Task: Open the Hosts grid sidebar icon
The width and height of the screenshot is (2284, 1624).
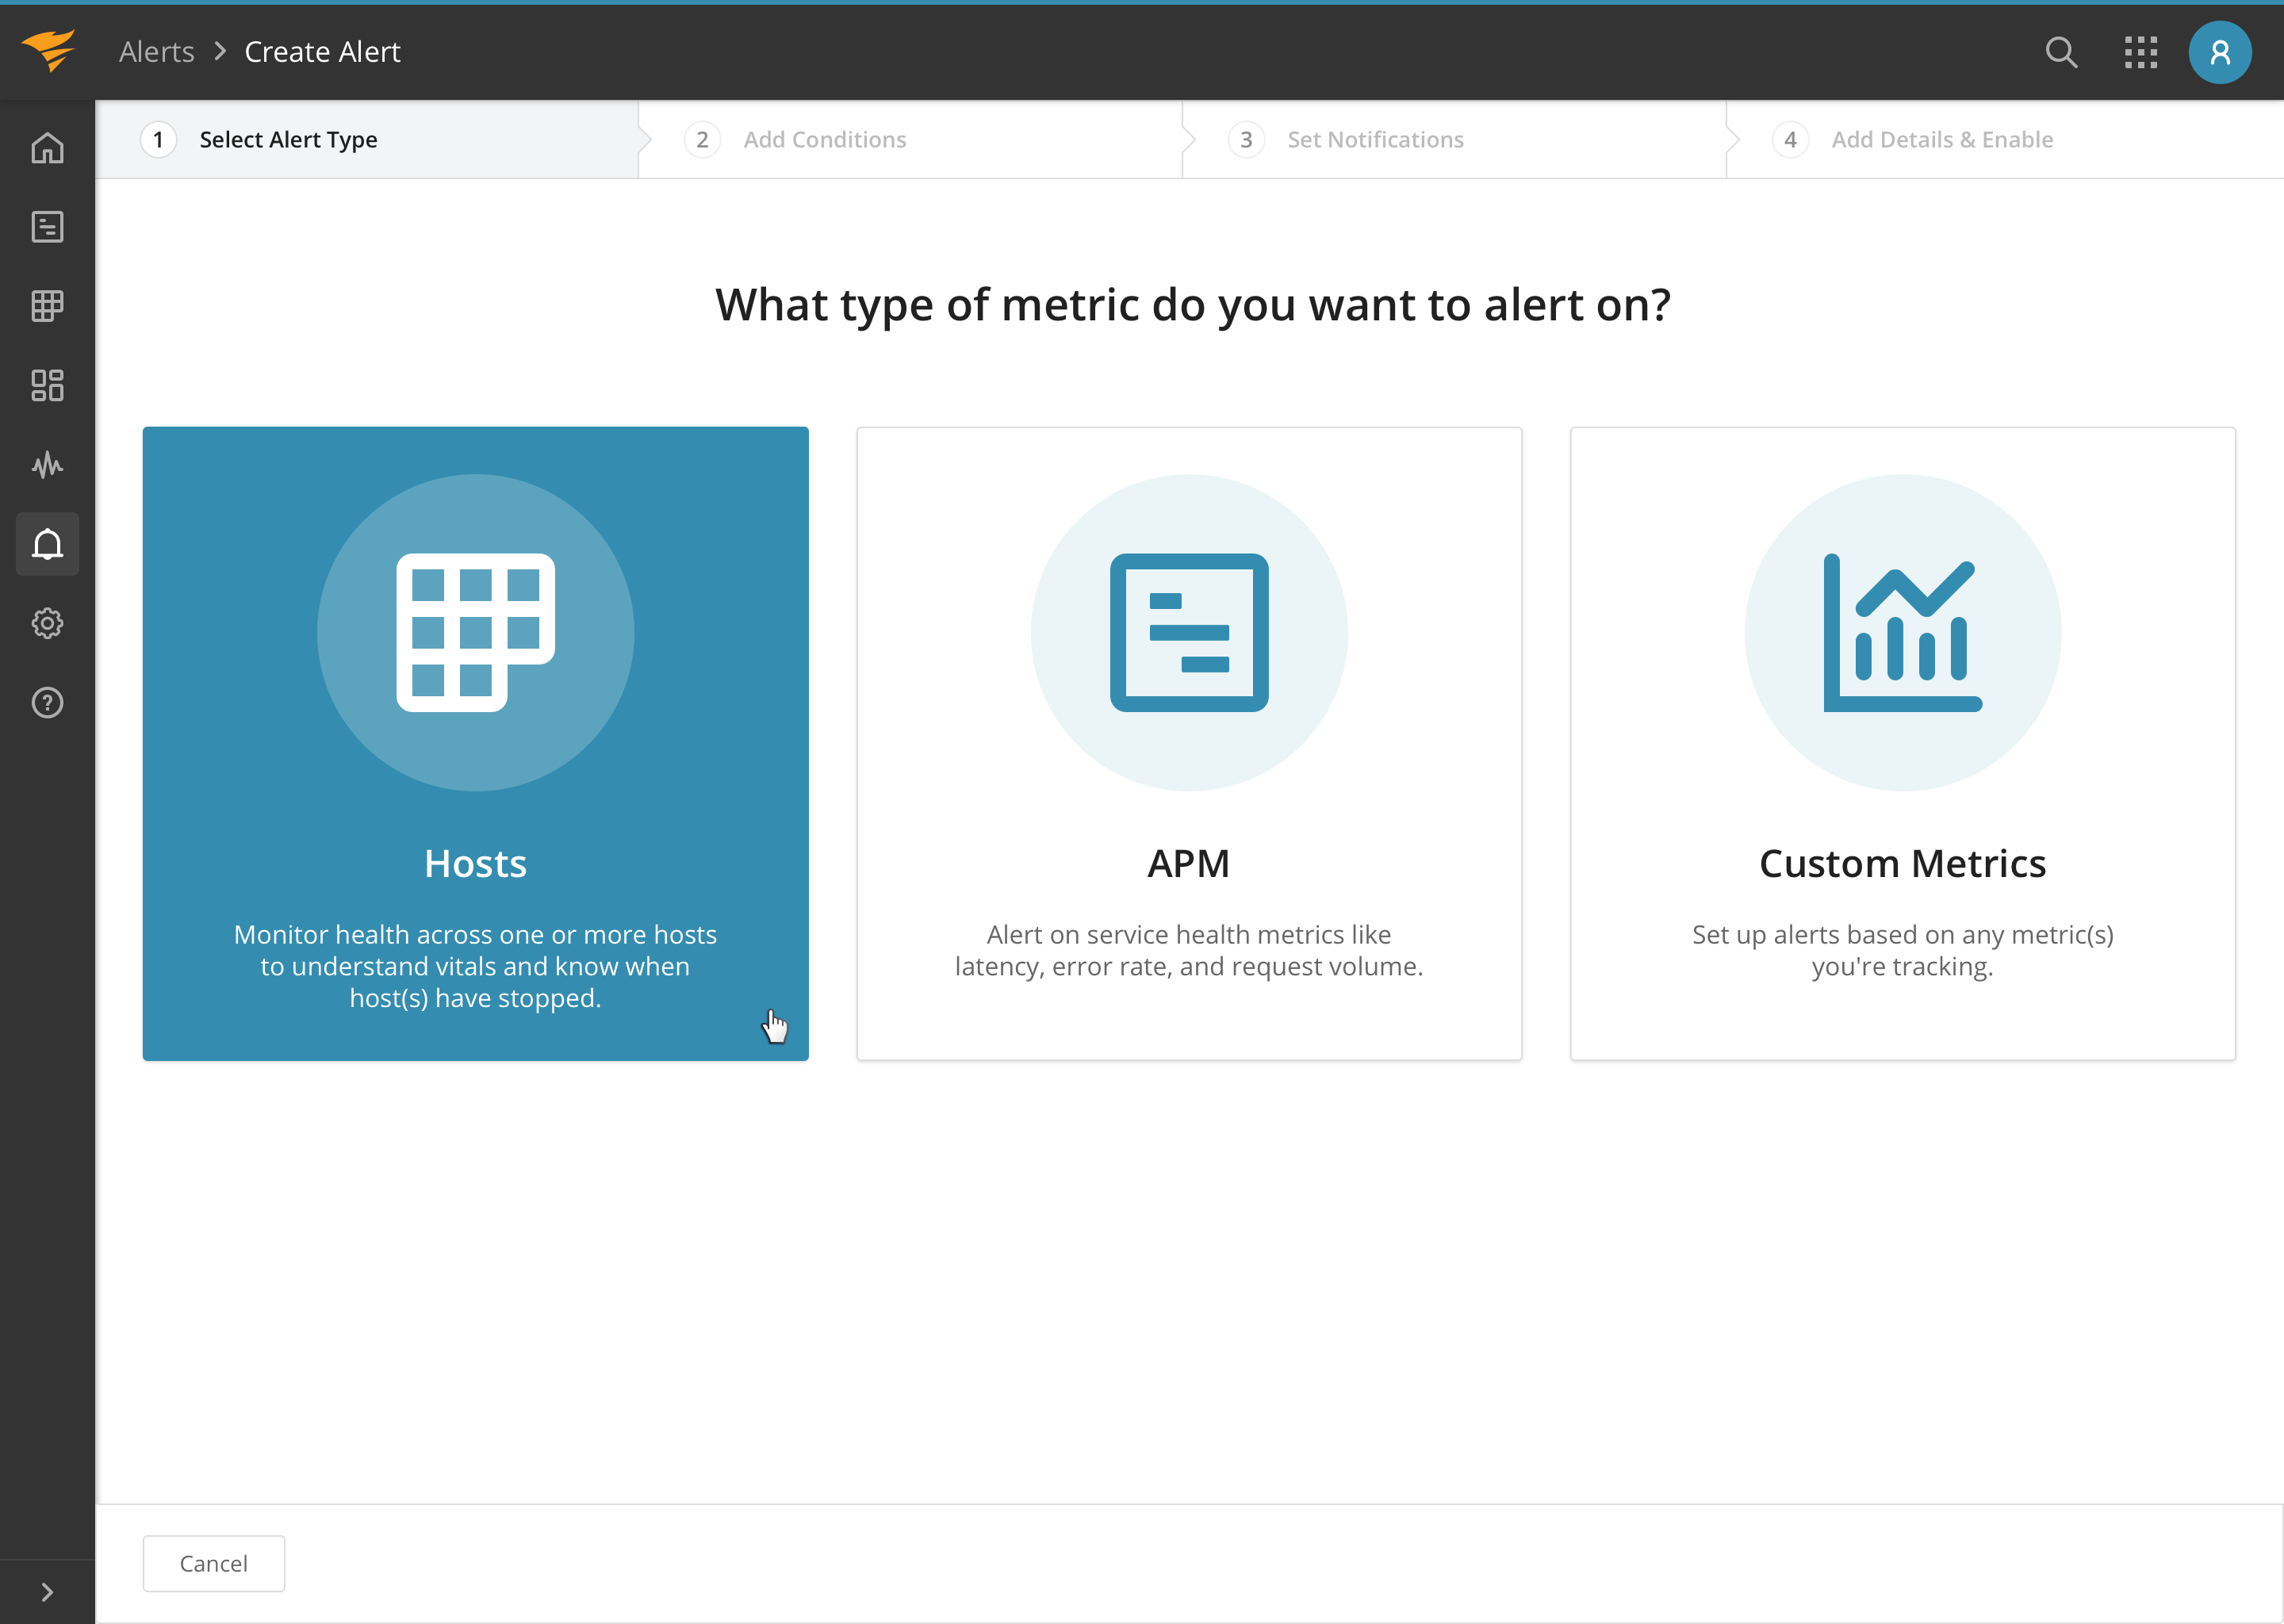Action: tap(47, 306)
